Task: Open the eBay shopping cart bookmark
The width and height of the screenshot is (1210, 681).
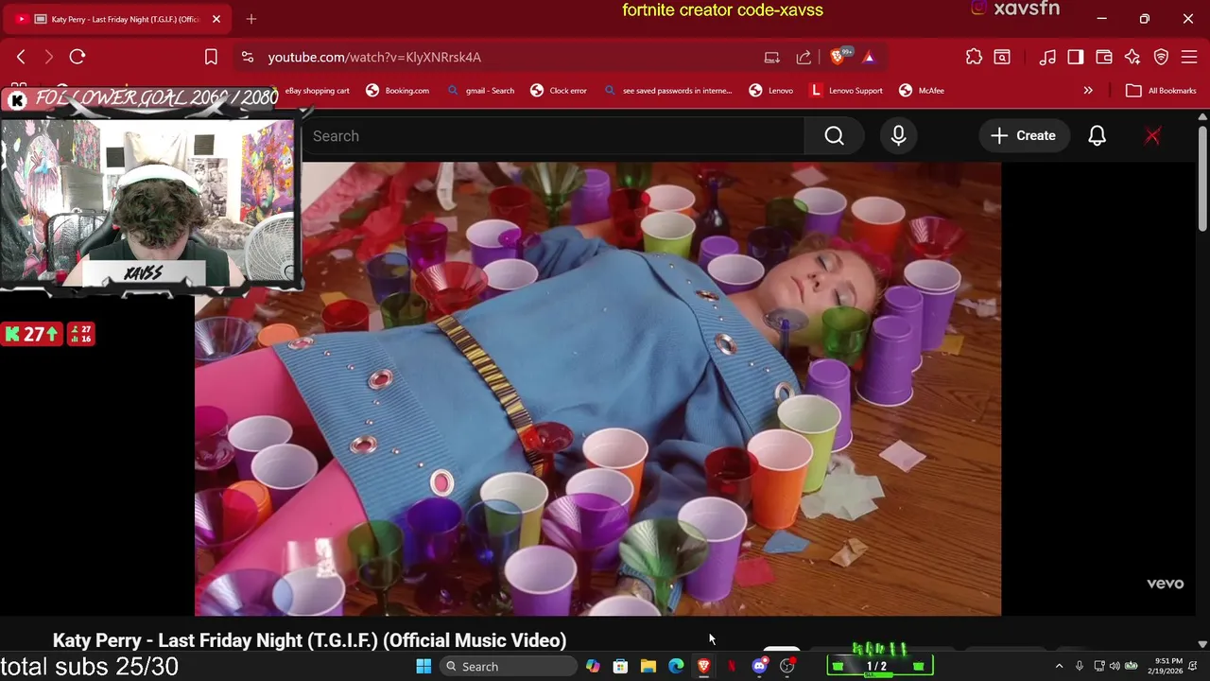Action: 317,91
